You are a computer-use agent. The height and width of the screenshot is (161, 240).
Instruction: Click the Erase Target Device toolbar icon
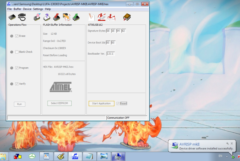pyautogui.click(x=37, y=17)
